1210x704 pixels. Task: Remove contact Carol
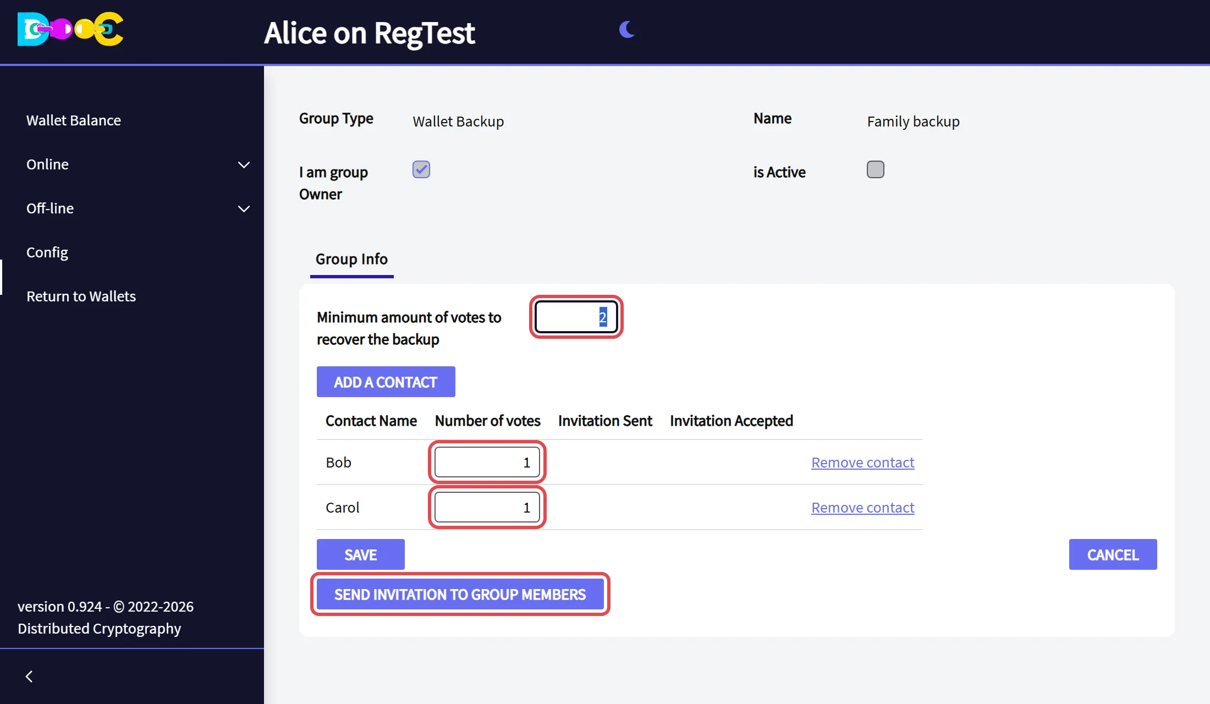[862, 508]
